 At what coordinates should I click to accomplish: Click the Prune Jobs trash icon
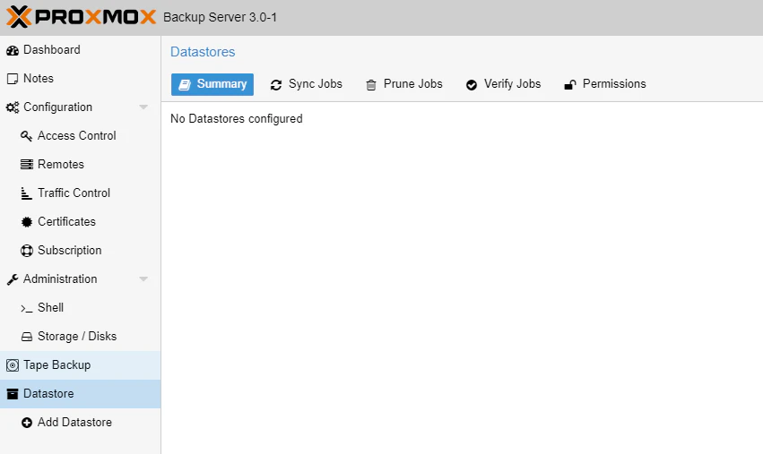[371, 85]
